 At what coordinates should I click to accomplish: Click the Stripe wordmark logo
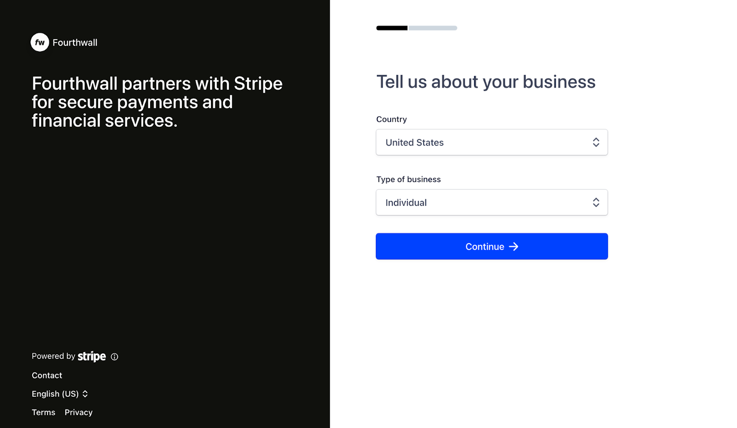point(92,357)
